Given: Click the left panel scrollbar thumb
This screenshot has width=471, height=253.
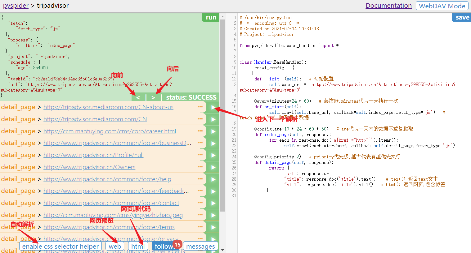Looking at the screenshot, I should point(222,115).
